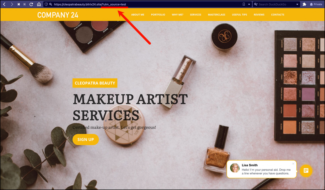Image resolution: width=325 pixels, height=190 pixels.
Task: Click the Sign Up button
Action: pyautogui.click(x=86, y=140)
